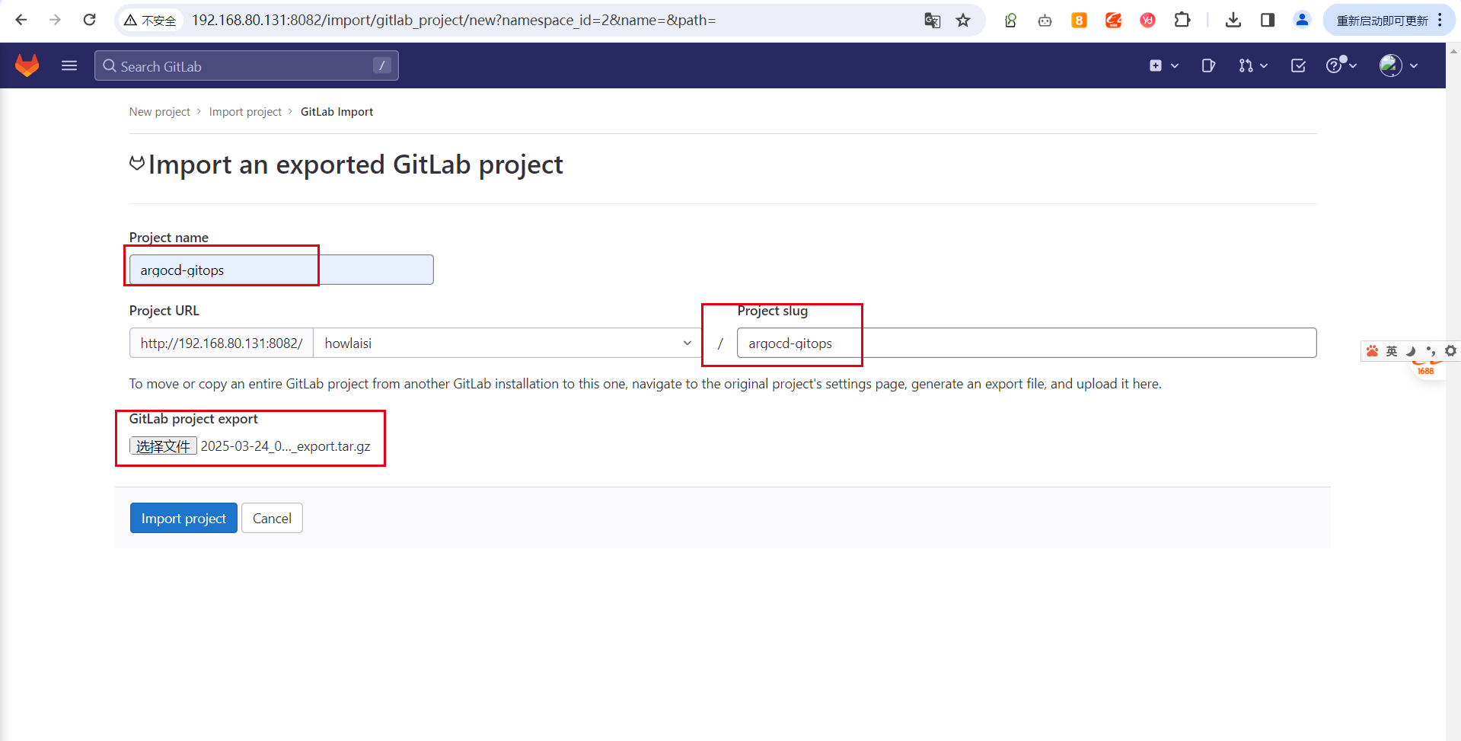
Task: Click the Cancel button
Action: click(x=272, y=518)
